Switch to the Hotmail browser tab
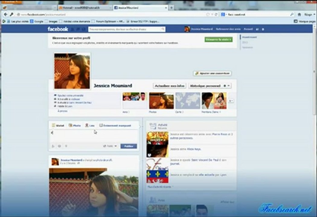Image resolution: width=317 pixels, height=217 pixels. click(85, 8)
